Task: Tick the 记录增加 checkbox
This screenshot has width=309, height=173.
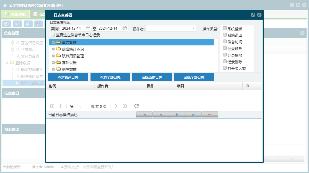Action: (225, 55)
